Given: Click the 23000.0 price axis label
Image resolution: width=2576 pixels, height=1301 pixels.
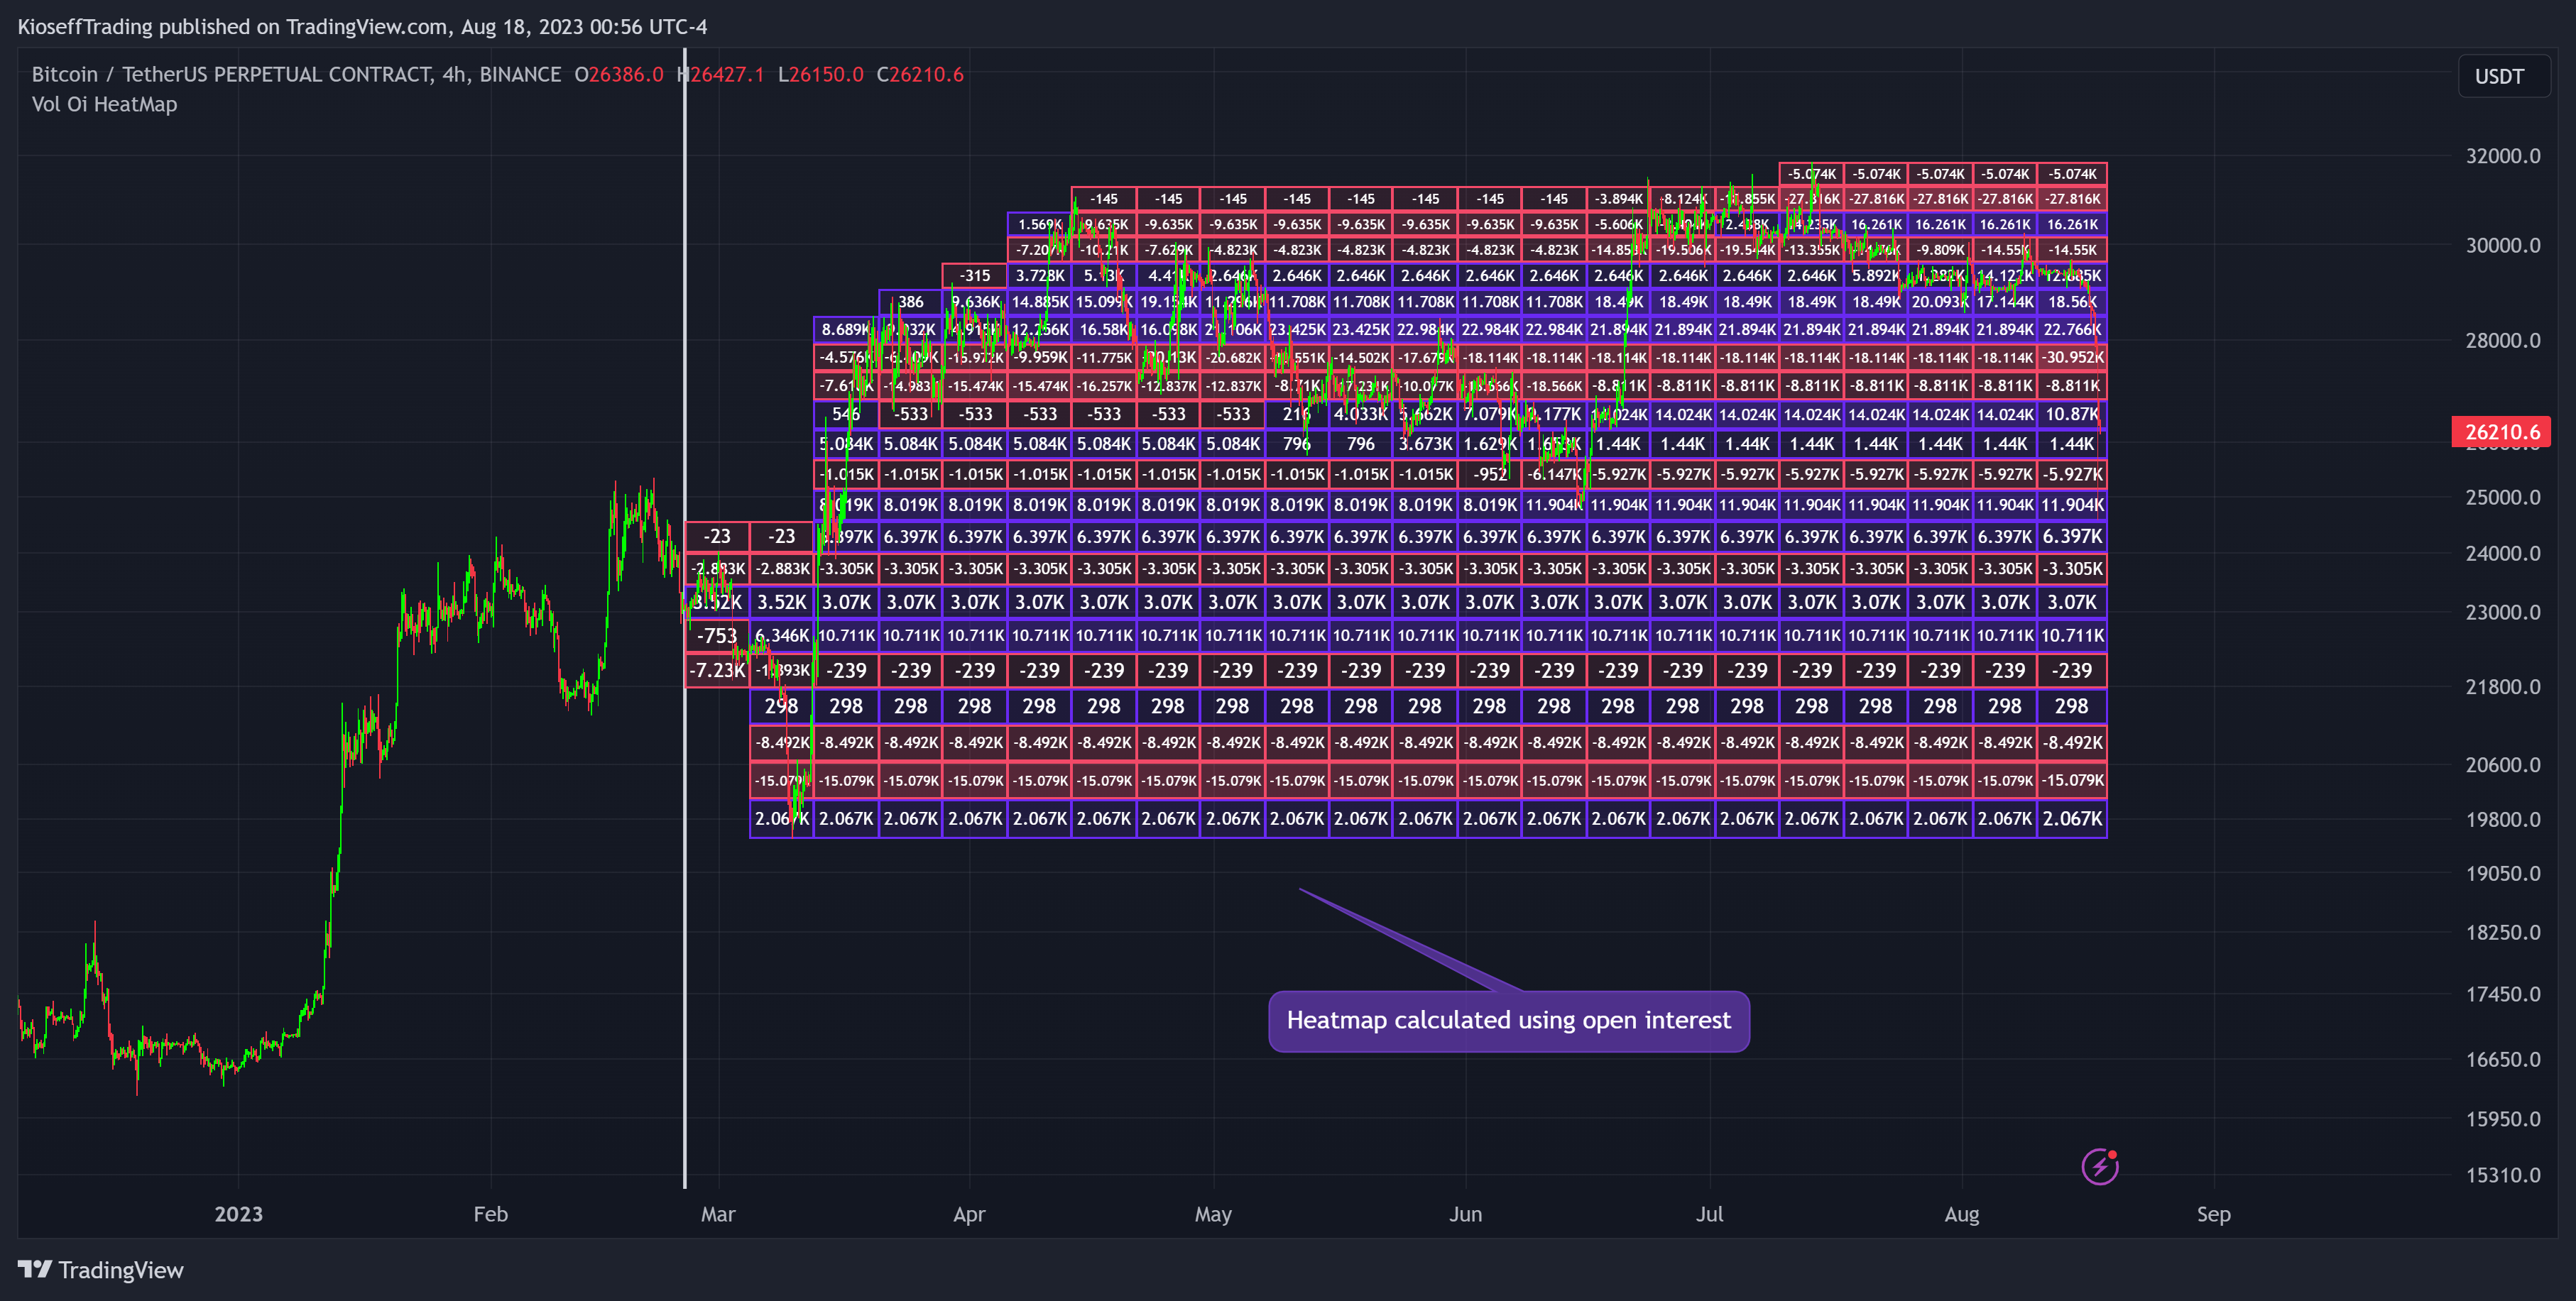Looking at the screenshot, I should 2503,612.
